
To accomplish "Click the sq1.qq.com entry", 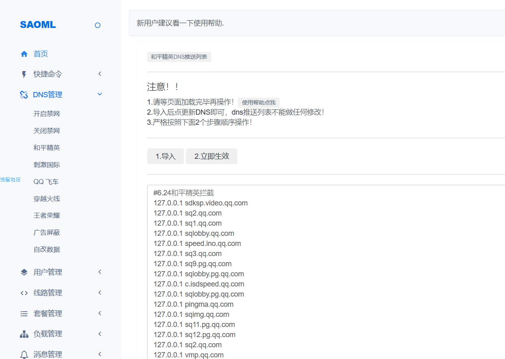I will [x=203, y=223].
